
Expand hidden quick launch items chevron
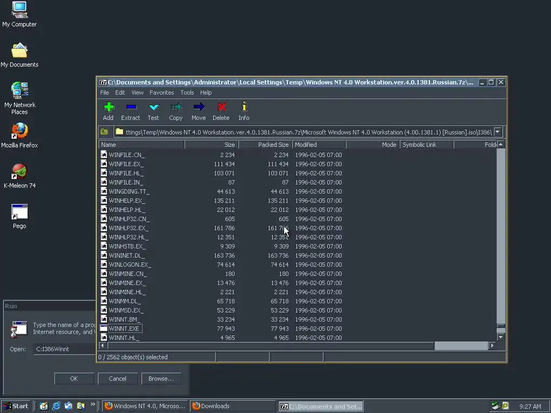(93, 404)
